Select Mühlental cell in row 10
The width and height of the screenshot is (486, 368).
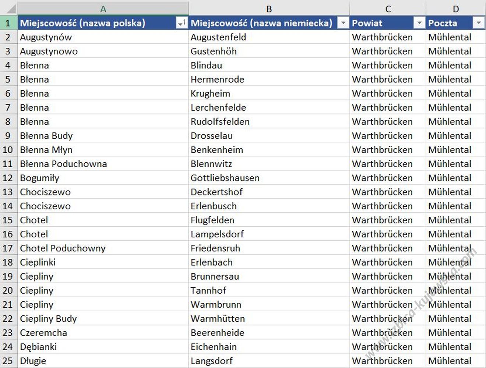tap(450, 150)
